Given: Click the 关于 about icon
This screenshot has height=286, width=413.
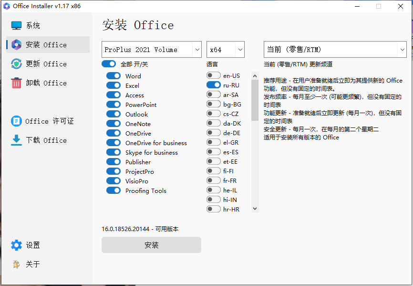Looking at the screenshot, I should coord(17,264).
